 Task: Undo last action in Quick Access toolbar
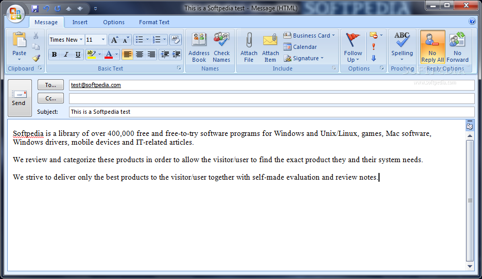click(46, 9)
